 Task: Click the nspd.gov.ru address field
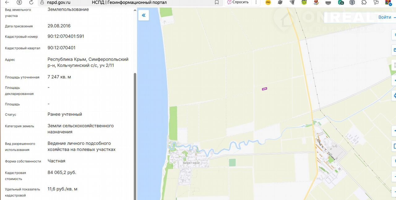[x=59, y=2]
